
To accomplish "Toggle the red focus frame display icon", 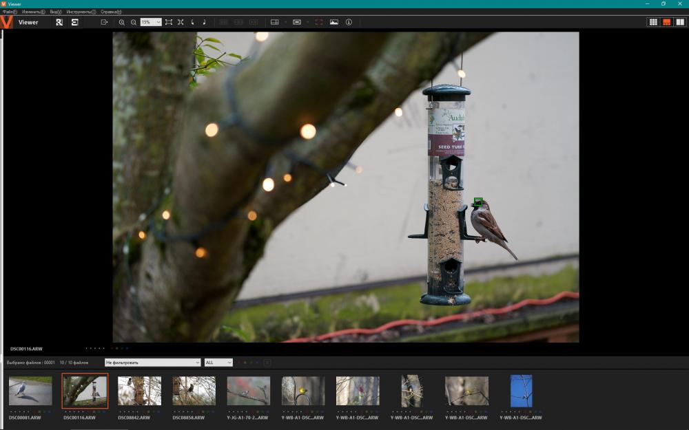I will tap(319, 22).
